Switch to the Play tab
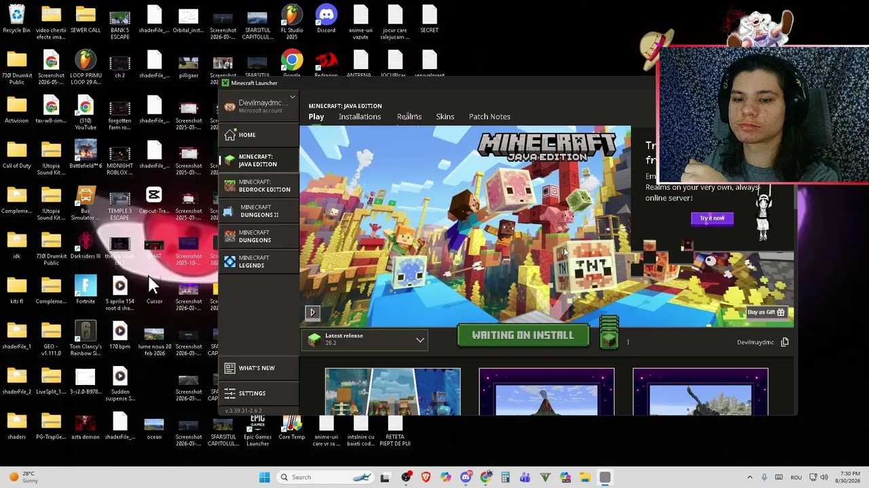 [316, 117]
